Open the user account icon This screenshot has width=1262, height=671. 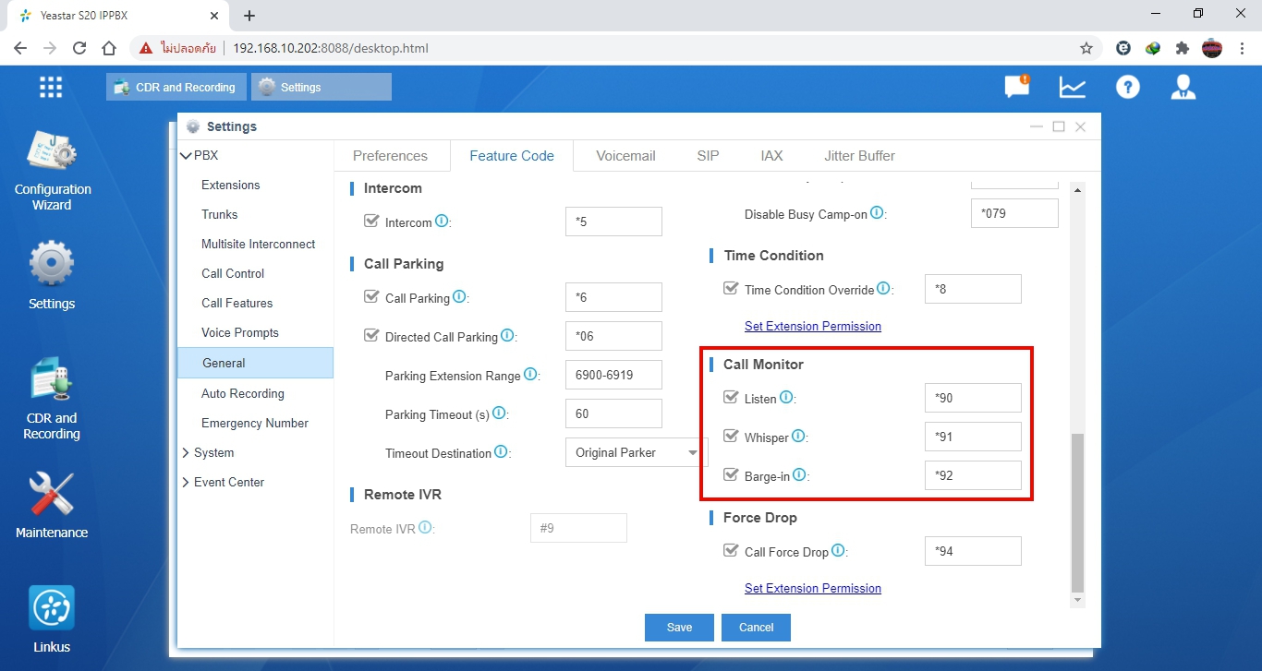pos(1183,87)
